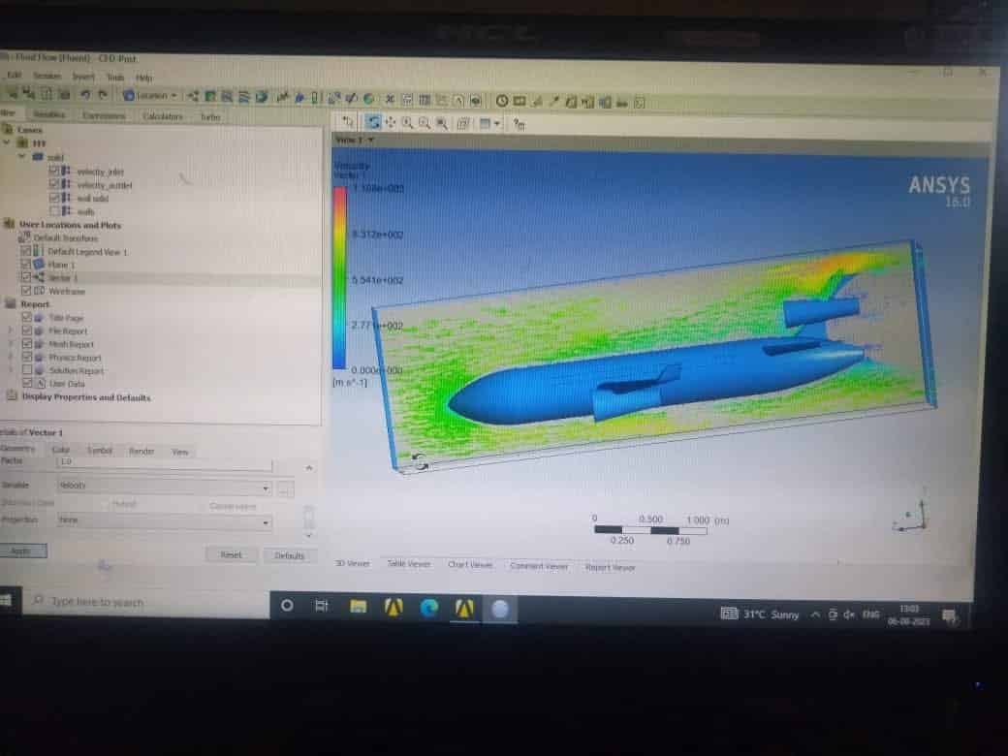The image size is (1008, 756).
Task: Enable the Solution Report checkbox
Action: (26, 370)
